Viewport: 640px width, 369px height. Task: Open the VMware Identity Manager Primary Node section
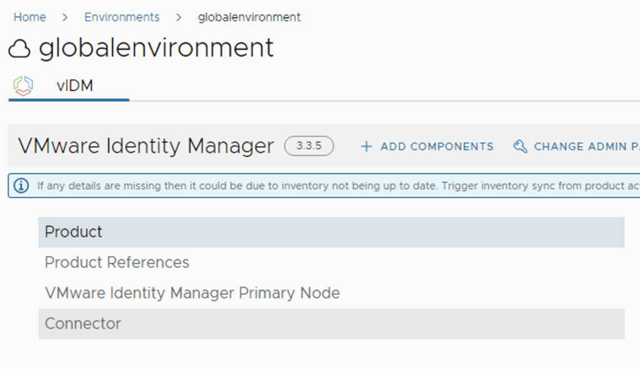(x=192, y=293)
